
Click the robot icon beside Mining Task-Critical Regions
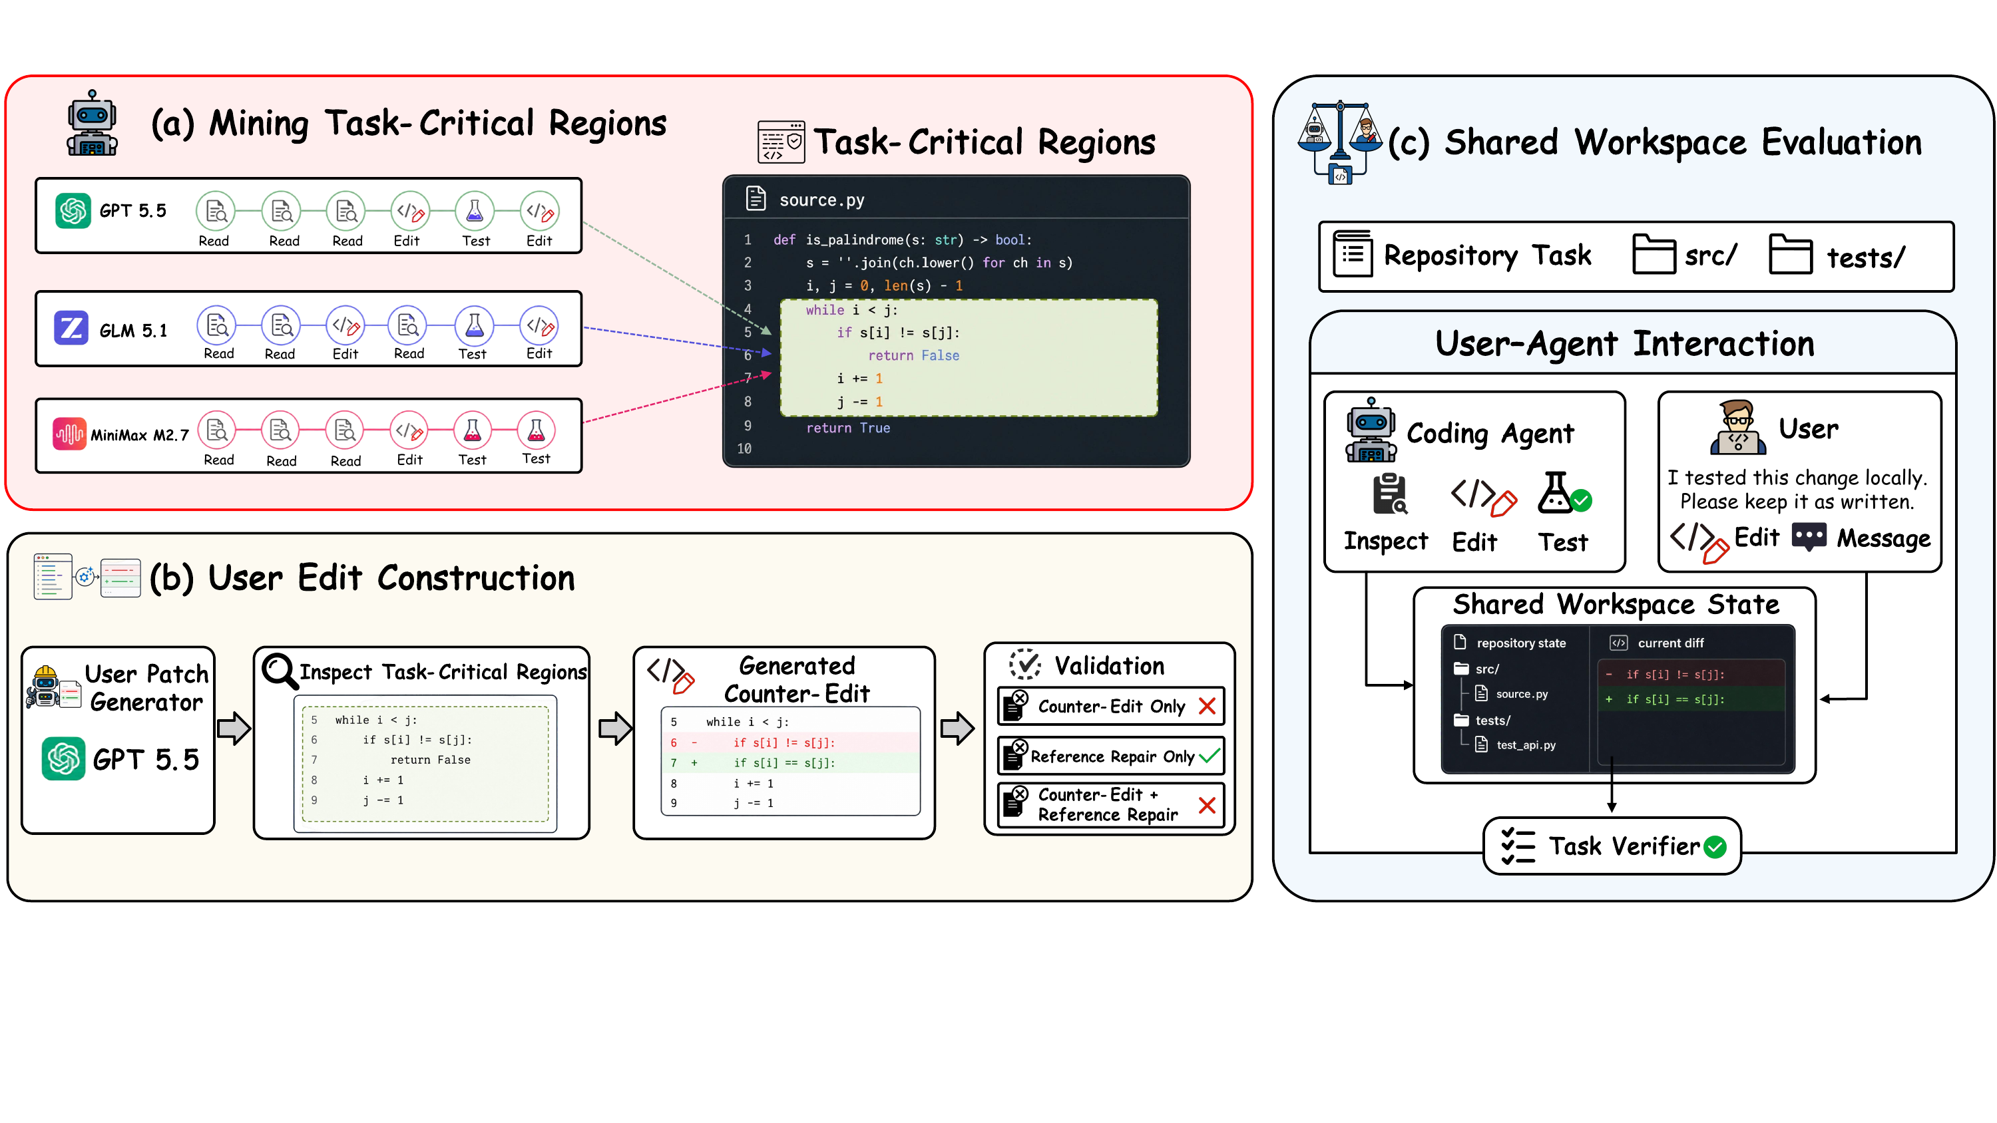coord(93,122)
